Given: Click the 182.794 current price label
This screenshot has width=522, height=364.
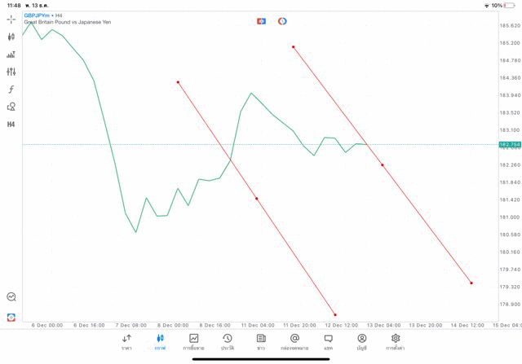Looking at the screenshot, I should 509,144.
